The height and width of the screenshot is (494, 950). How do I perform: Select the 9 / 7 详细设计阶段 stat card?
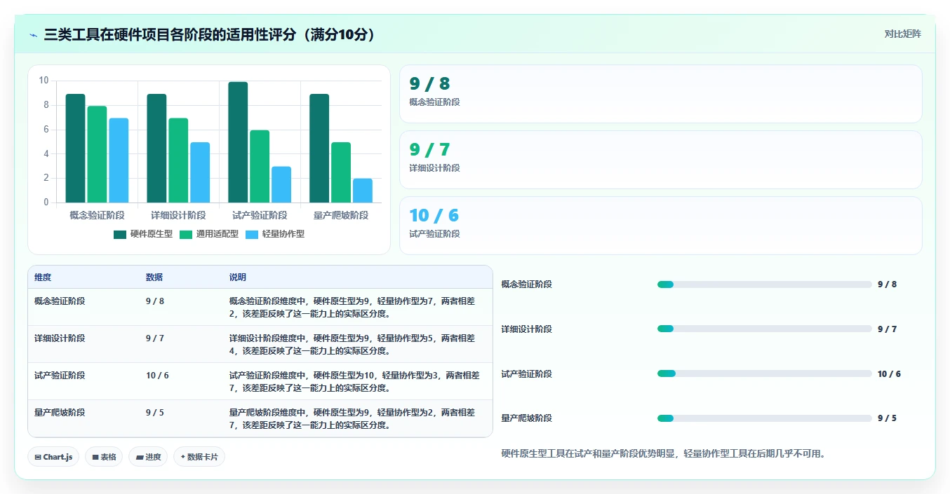[660, 160]
